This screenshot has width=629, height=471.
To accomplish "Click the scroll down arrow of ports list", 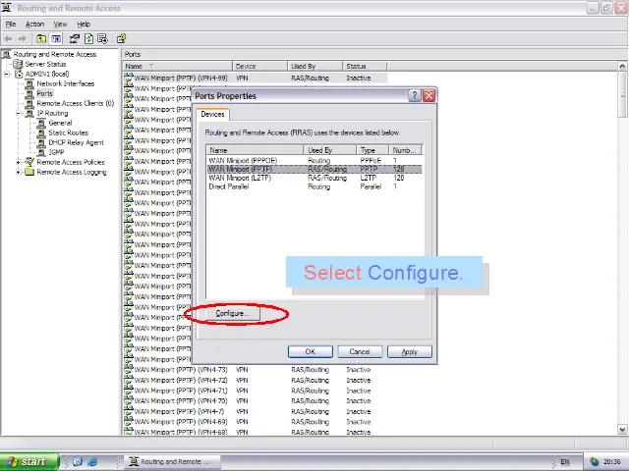I will click(622, 430).
